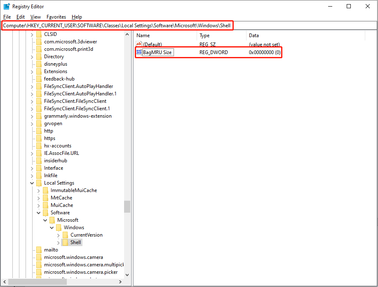
Task: Click the Local Settings folder icon
Action: point(39,183)
